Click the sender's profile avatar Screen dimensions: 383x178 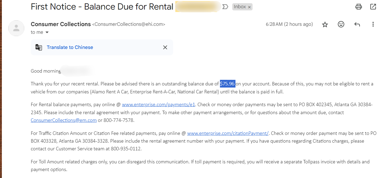pyautogui.click(x=16, y=28)
